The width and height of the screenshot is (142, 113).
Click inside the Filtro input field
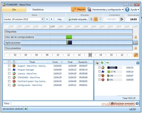(60, 103)
